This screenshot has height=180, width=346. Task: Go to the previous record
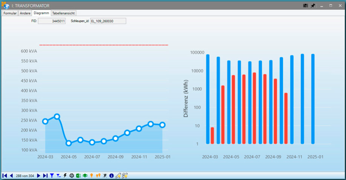[11, 175]
